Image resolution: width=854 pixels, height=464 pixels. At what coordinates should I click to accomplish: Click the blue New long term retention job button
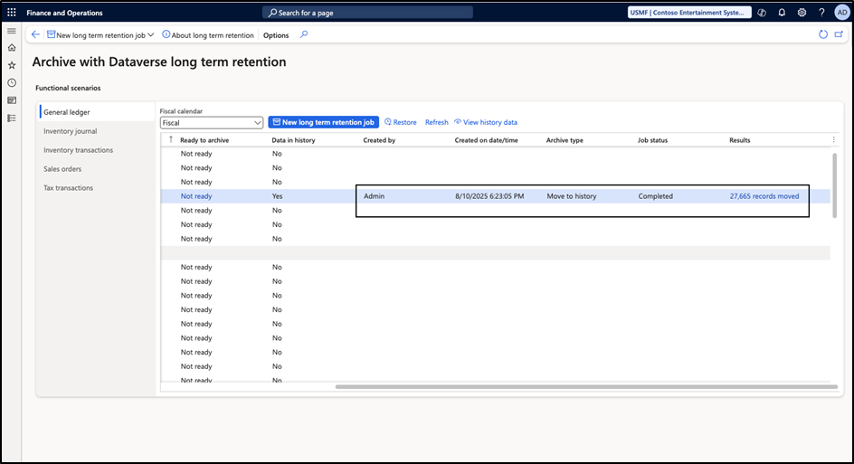323,122
